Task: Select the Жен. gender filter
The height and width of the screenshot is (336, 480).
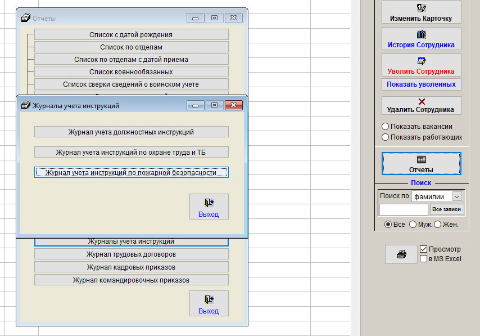Action: click(x=437, y=225)
